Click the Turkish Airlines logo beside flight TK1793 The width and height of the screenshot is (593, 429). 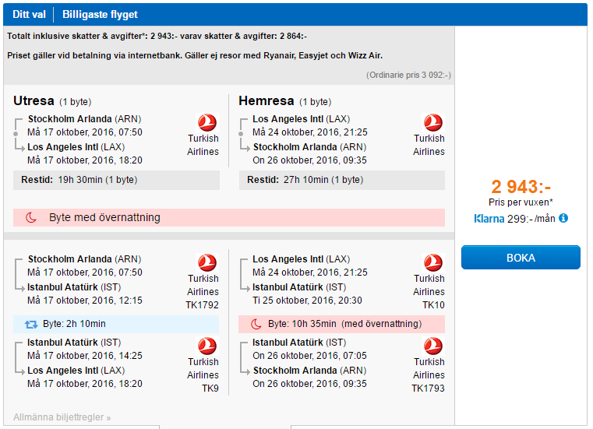point(433,346)
